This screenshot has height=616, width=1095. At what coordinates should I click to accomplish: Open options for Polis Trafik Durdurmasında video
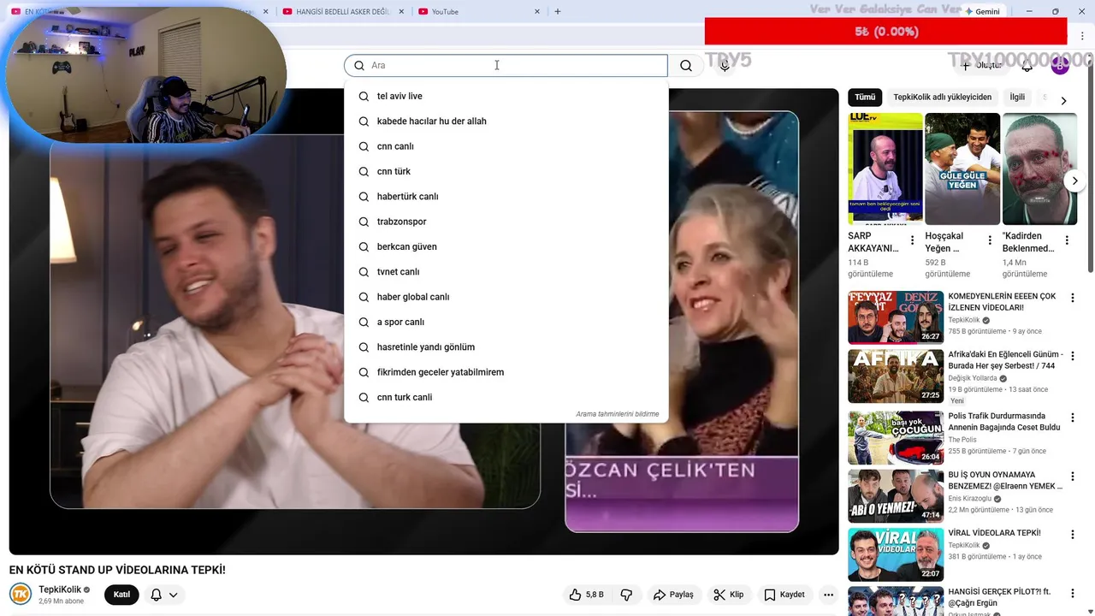(x=1073, y=418)
